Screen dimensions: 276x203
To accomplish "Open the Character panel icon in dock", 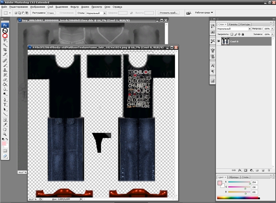I will tap(213, 65).
